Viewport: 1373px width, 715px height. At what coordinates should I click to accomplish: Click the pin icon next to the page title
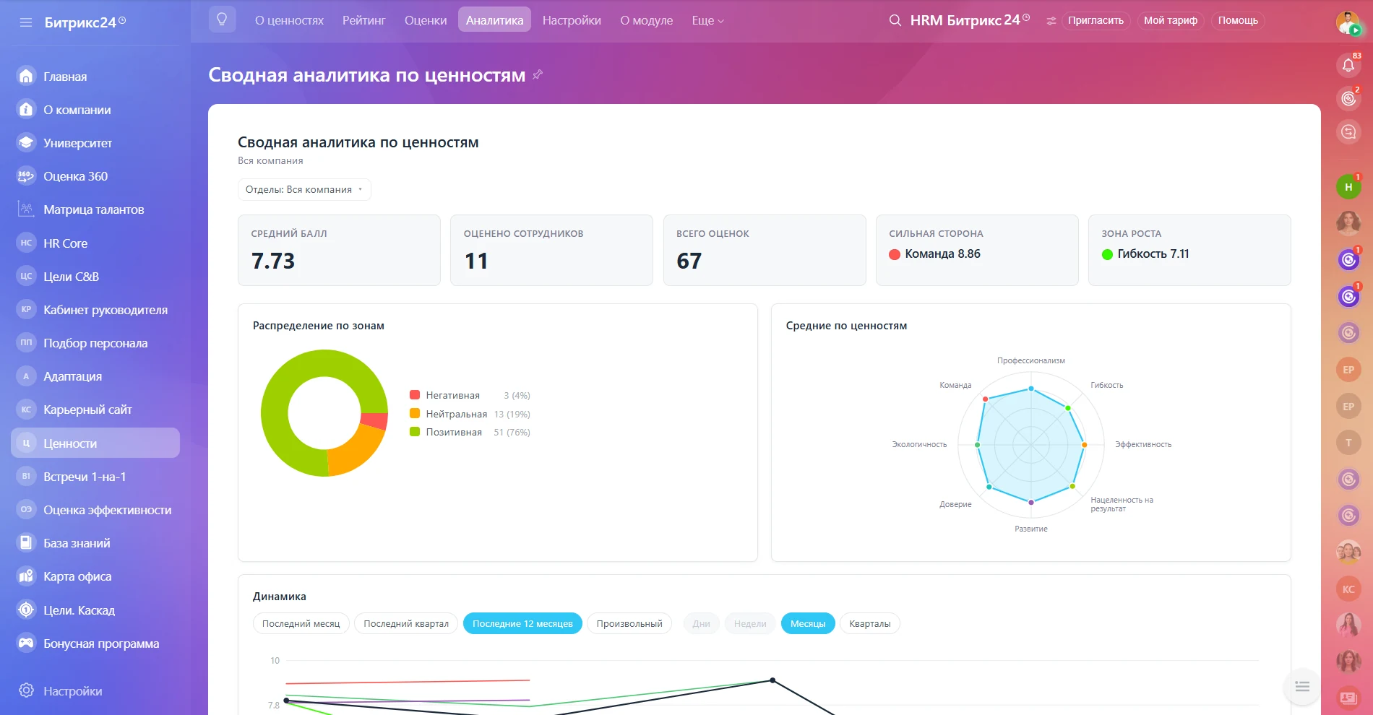[x=538, y=74]
